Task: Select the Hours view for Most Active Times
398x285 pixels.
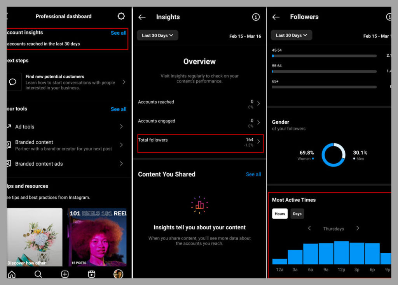Action: (x=280, y=214)
